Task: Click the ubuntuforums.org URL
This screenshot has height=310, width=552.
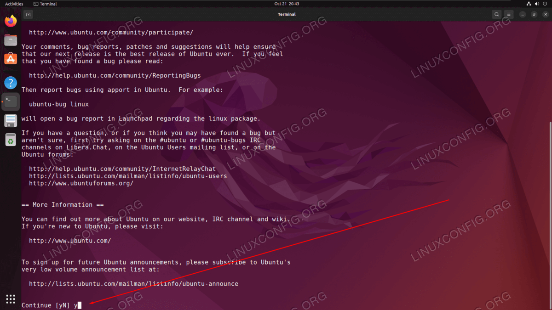Action: [81, 183]
